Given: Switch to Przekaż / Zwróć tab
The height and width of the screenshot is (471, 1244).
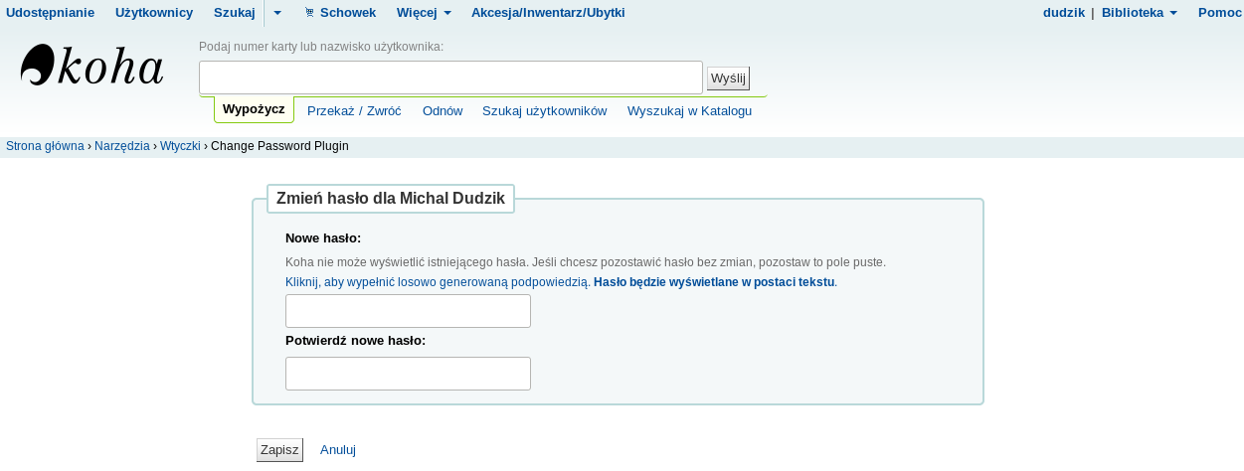Looking at the screenshot, I should (354, 111).
